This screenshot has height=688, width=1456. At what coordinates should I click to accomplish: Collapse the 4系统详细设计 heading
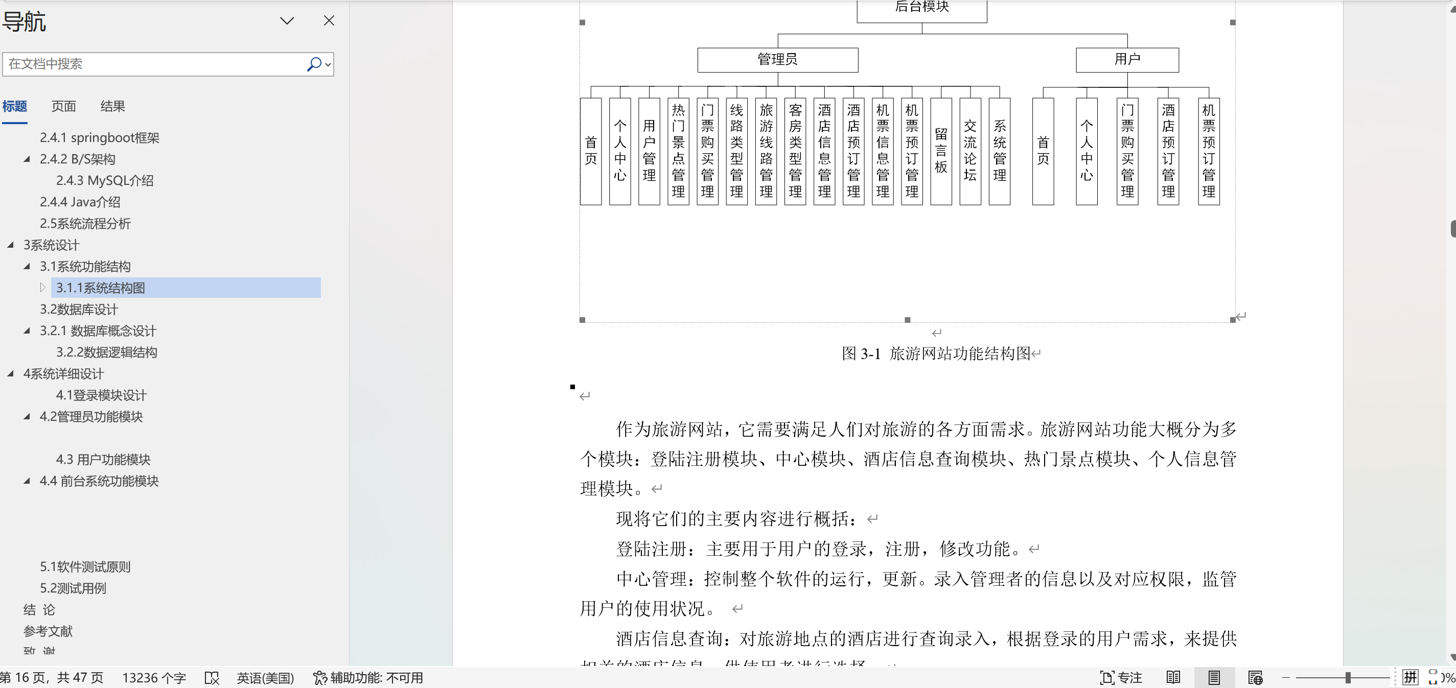pos(10,374)
